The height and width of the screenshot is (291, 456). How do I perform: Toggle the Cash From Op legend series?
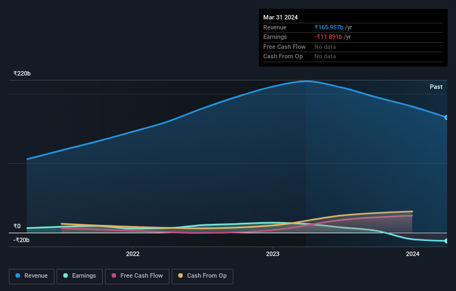coord(202,276)
